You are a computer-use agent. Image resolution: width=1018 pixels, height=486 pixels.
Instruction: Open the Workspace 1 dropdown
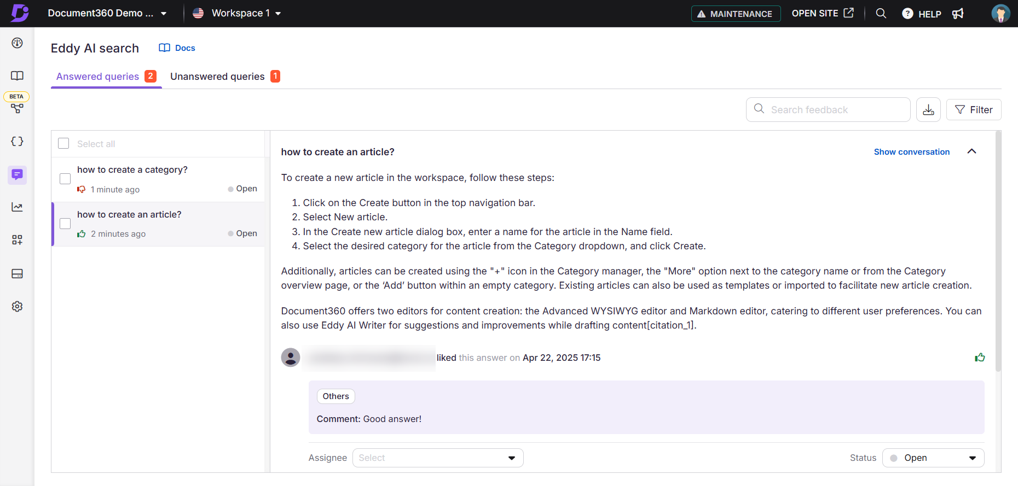click(x=237, y=13)
